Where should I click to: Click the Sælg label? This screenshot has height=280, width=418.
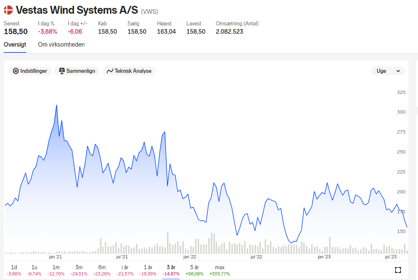click(133, 23)
